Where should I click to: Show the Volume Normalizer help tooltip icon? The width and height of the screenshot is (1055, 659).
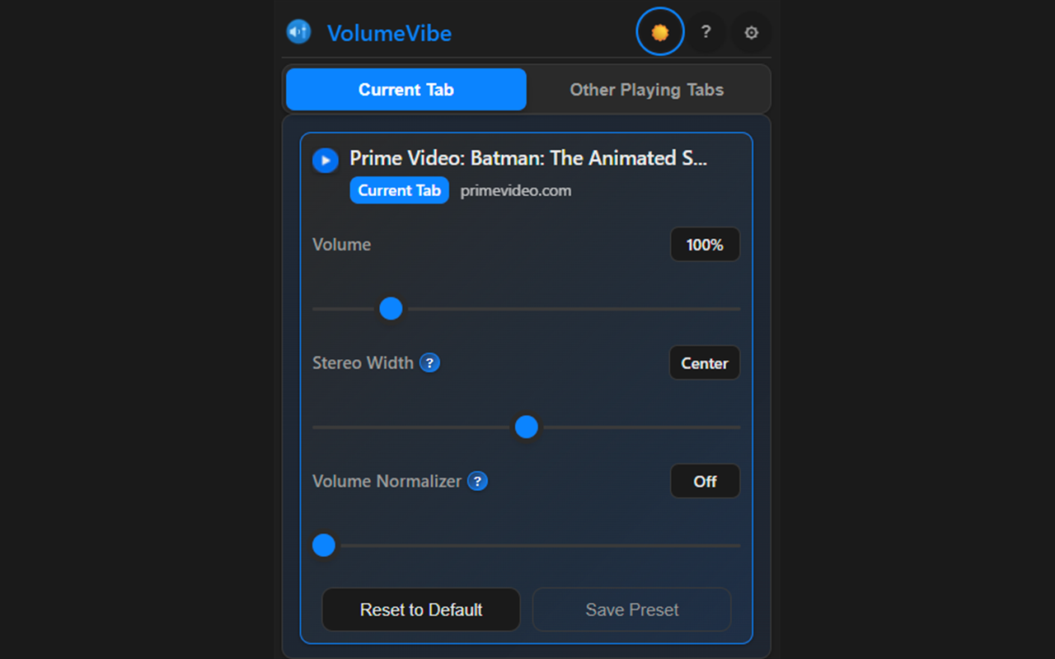(477, 481)
